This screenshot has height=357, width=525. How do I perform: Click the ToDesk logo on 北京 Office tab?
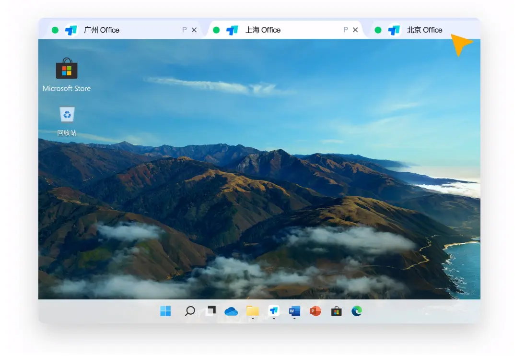click(x=394, y=30)
